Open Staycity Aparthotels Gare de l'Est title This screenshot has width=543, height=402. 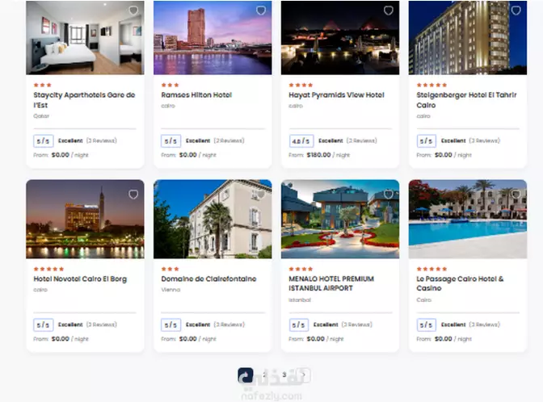pos(84,100)
